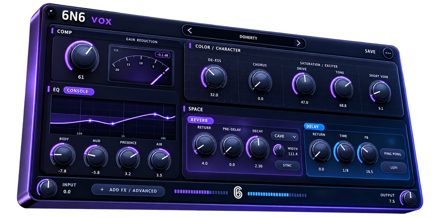Image resolution: width=434 pixels, height=217 pixels.
Task: Click the DRIVE knob
Action: 304,85
